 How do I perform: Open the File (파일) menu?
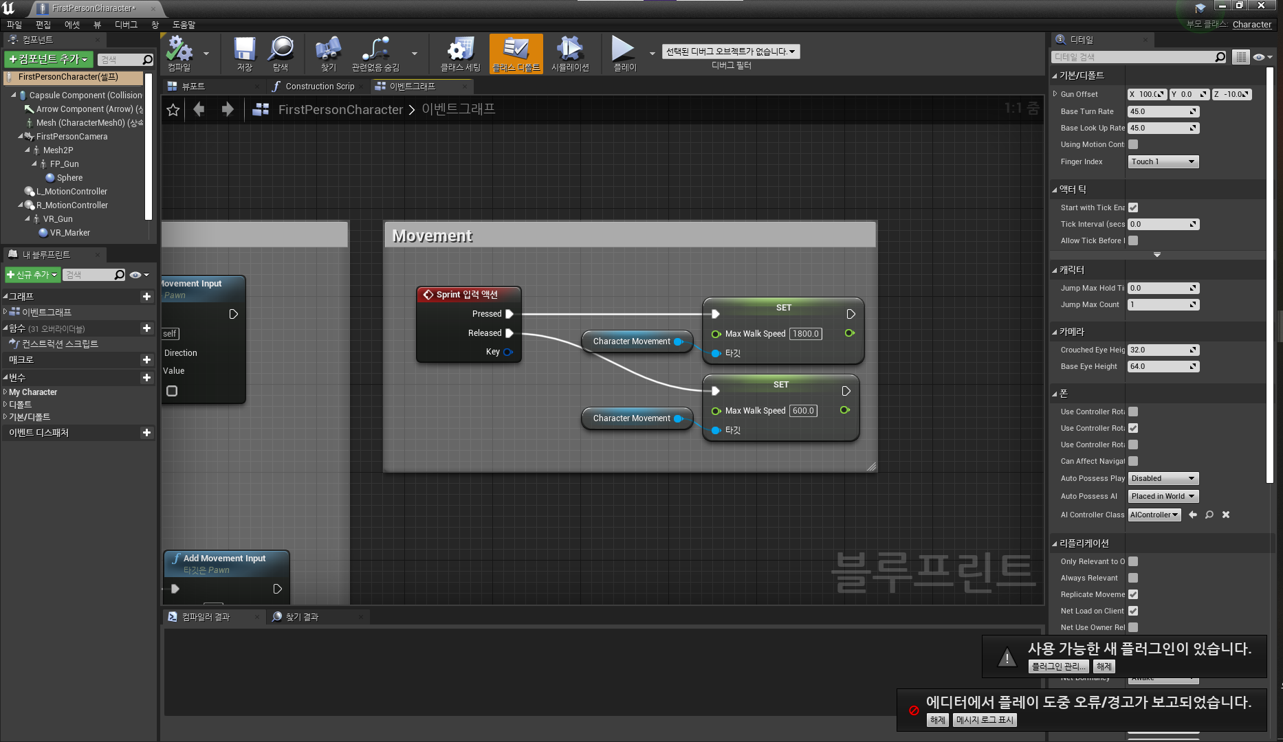tap(14, 25)
